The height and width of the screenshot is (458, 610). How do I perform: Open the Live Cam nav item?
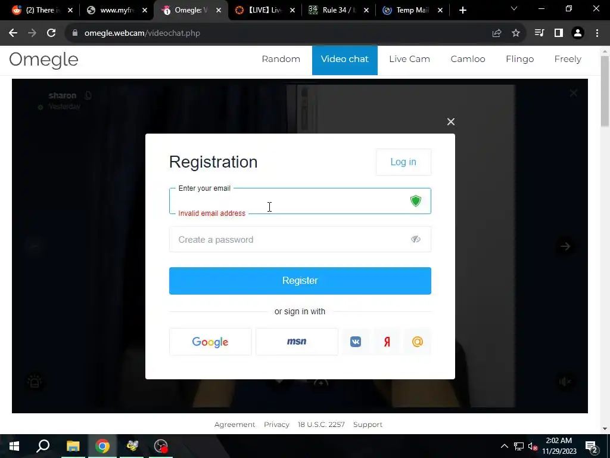[x=410, y=59]
